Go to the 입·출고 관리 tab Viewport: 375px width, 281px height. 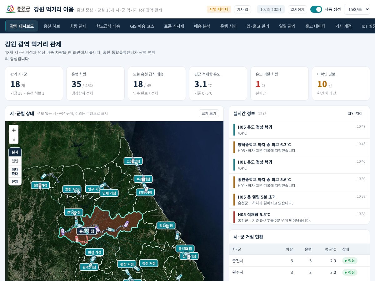tap(258, 26)
